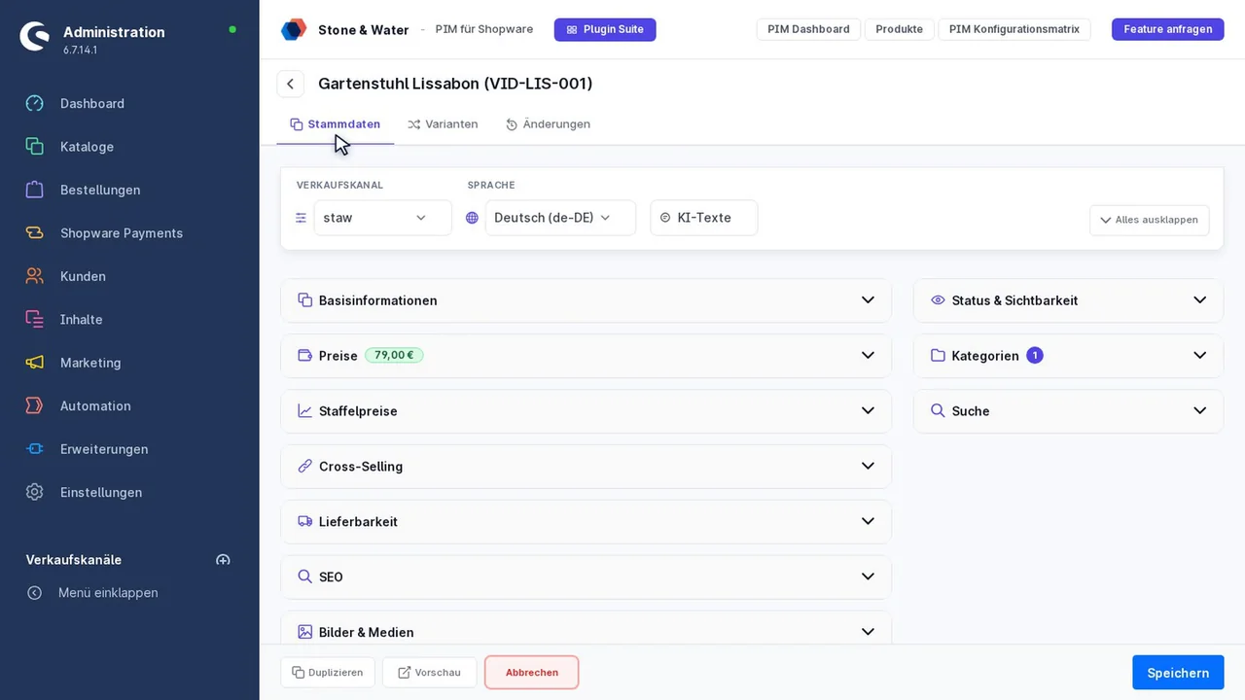Open the Einstellungen gear icon

[x=35, y=492]
